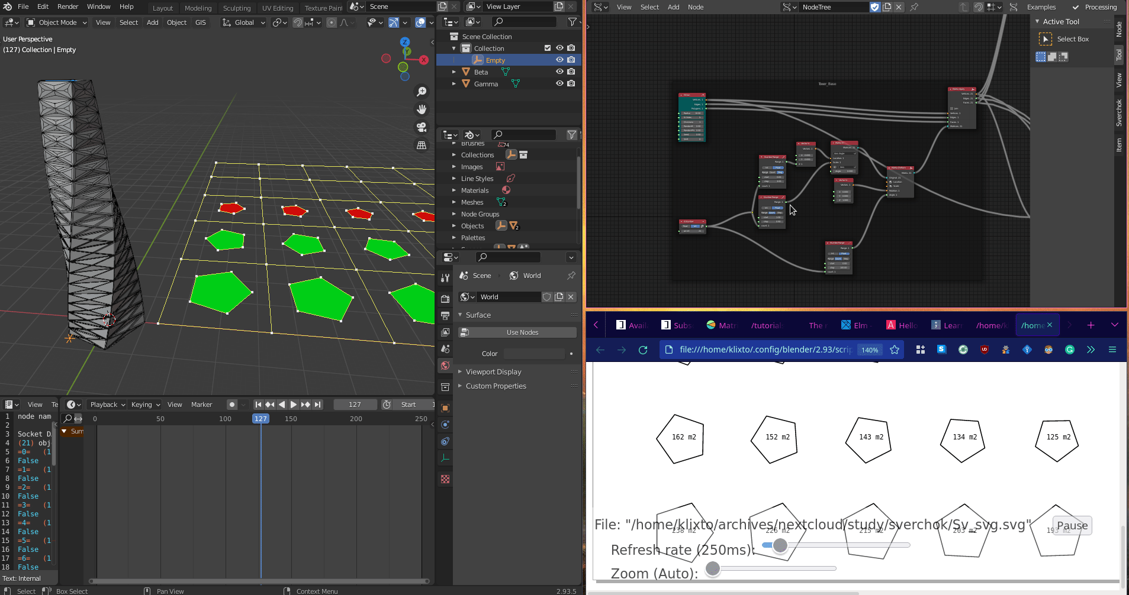
Task: Expand Materials in Blender File view
Action: click(454, 190)
